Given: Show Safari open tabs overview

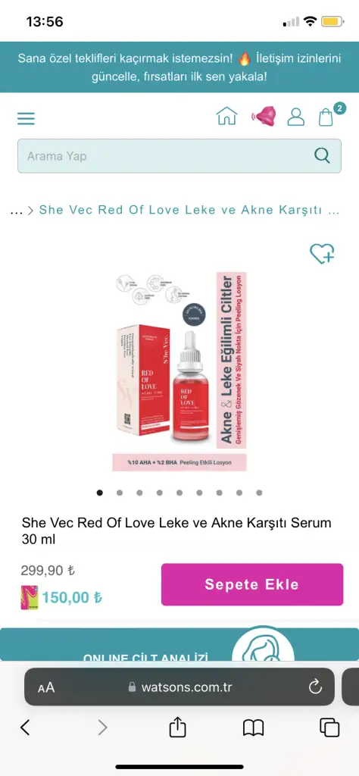Looking at the screenshot, I should (329, 727).
